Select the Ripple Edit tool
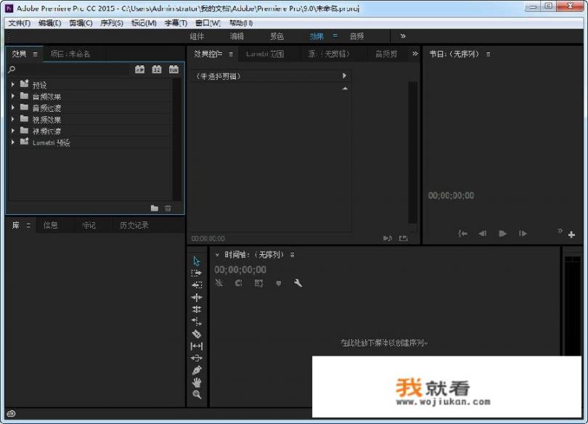588x424 pixels. [197, 297]
